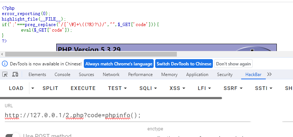Open the LOAD dropdown arrow

click(33, 88)
